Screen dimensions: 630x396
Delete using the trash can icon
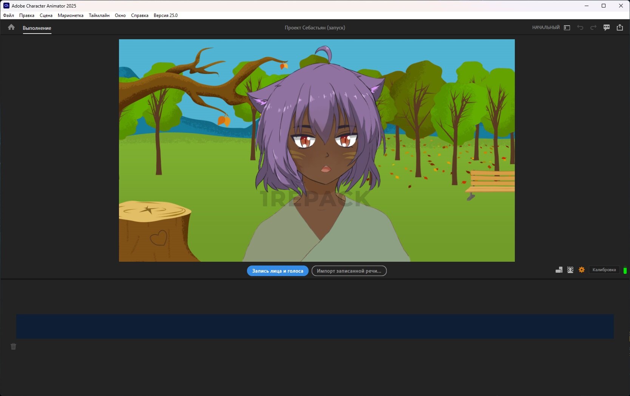pos(14,346)
